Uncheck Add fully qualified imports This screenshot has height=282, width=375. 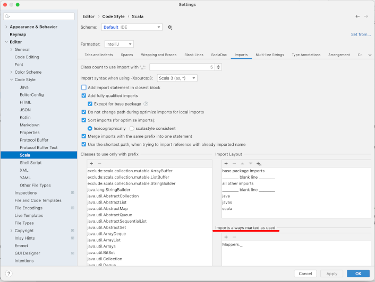[84, 96]
